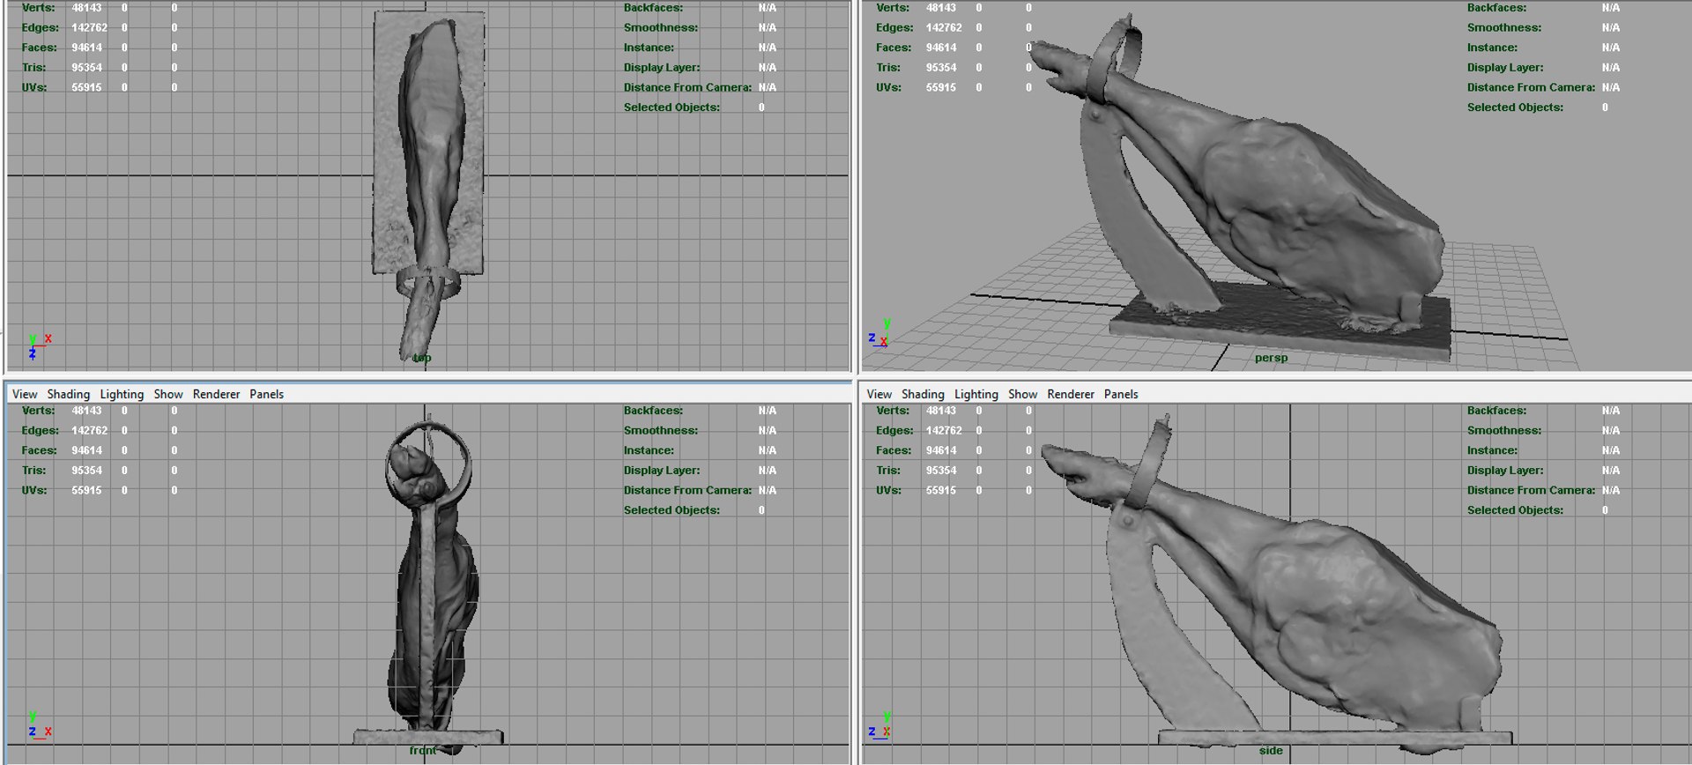
Task: Click the 94614 faces value in top view
Action: tap(87, 48)
